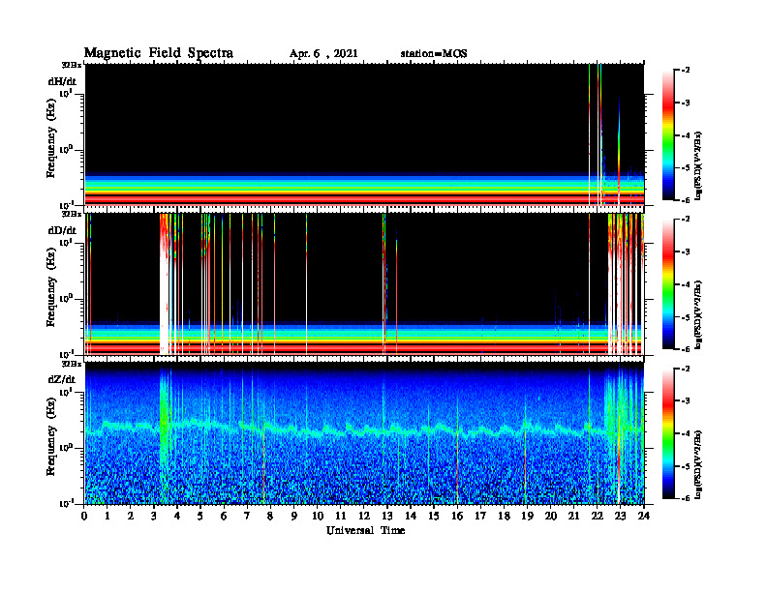Click the dZ/dt spectrogram plot
The image size is (767, 592).
(x=364, y=433)
